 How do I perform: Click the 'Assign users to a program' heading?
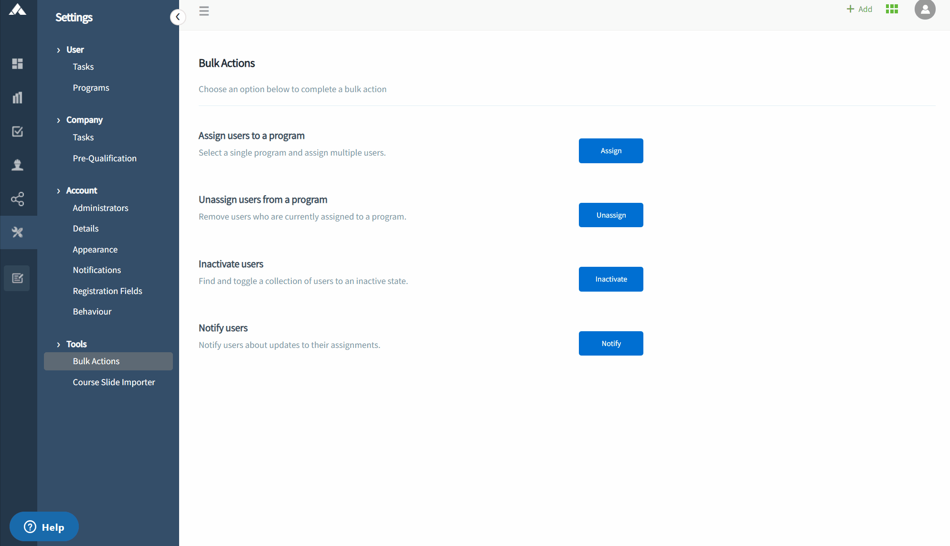[x=252, y=136]
